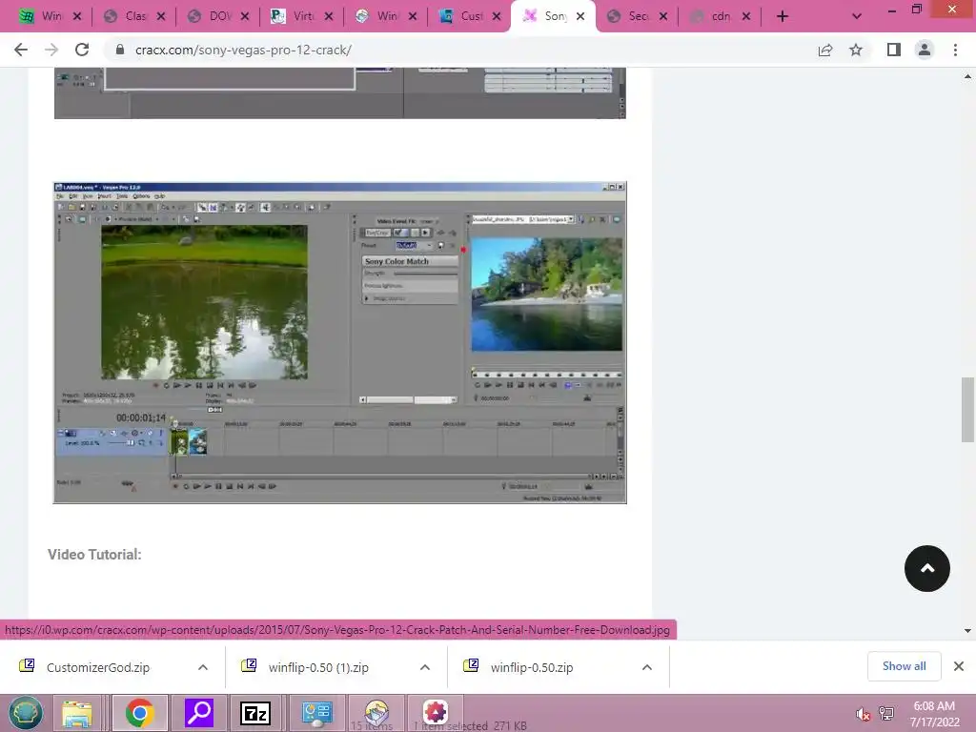Open 7-Zip from the taskbar
Screen dimensions: 976x732
(255, 713)
